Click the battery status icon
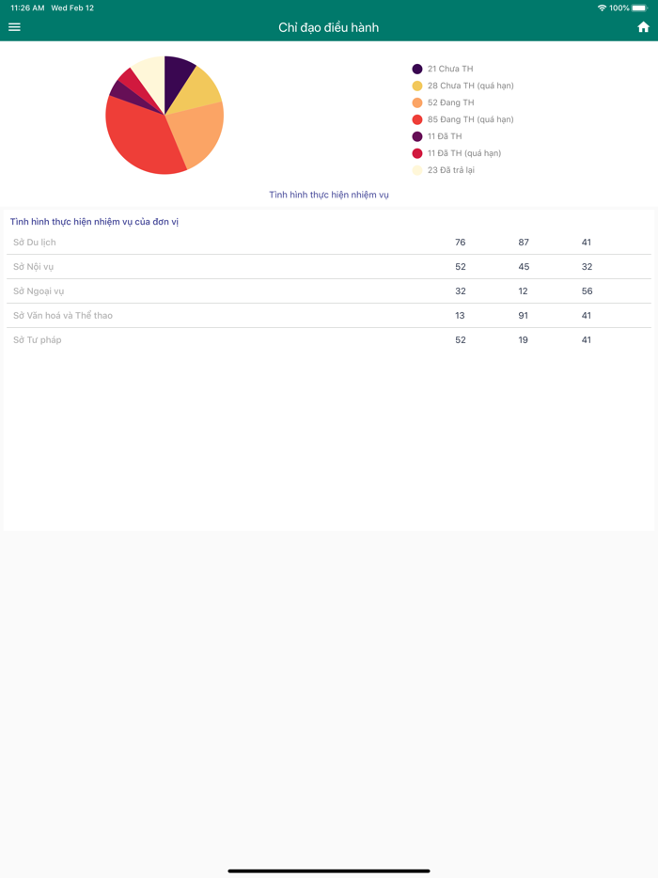This screenshot has height=878, width=658. [x=639, y=8]
